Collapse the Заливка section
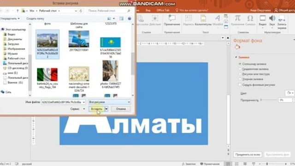 coord(236,57)
